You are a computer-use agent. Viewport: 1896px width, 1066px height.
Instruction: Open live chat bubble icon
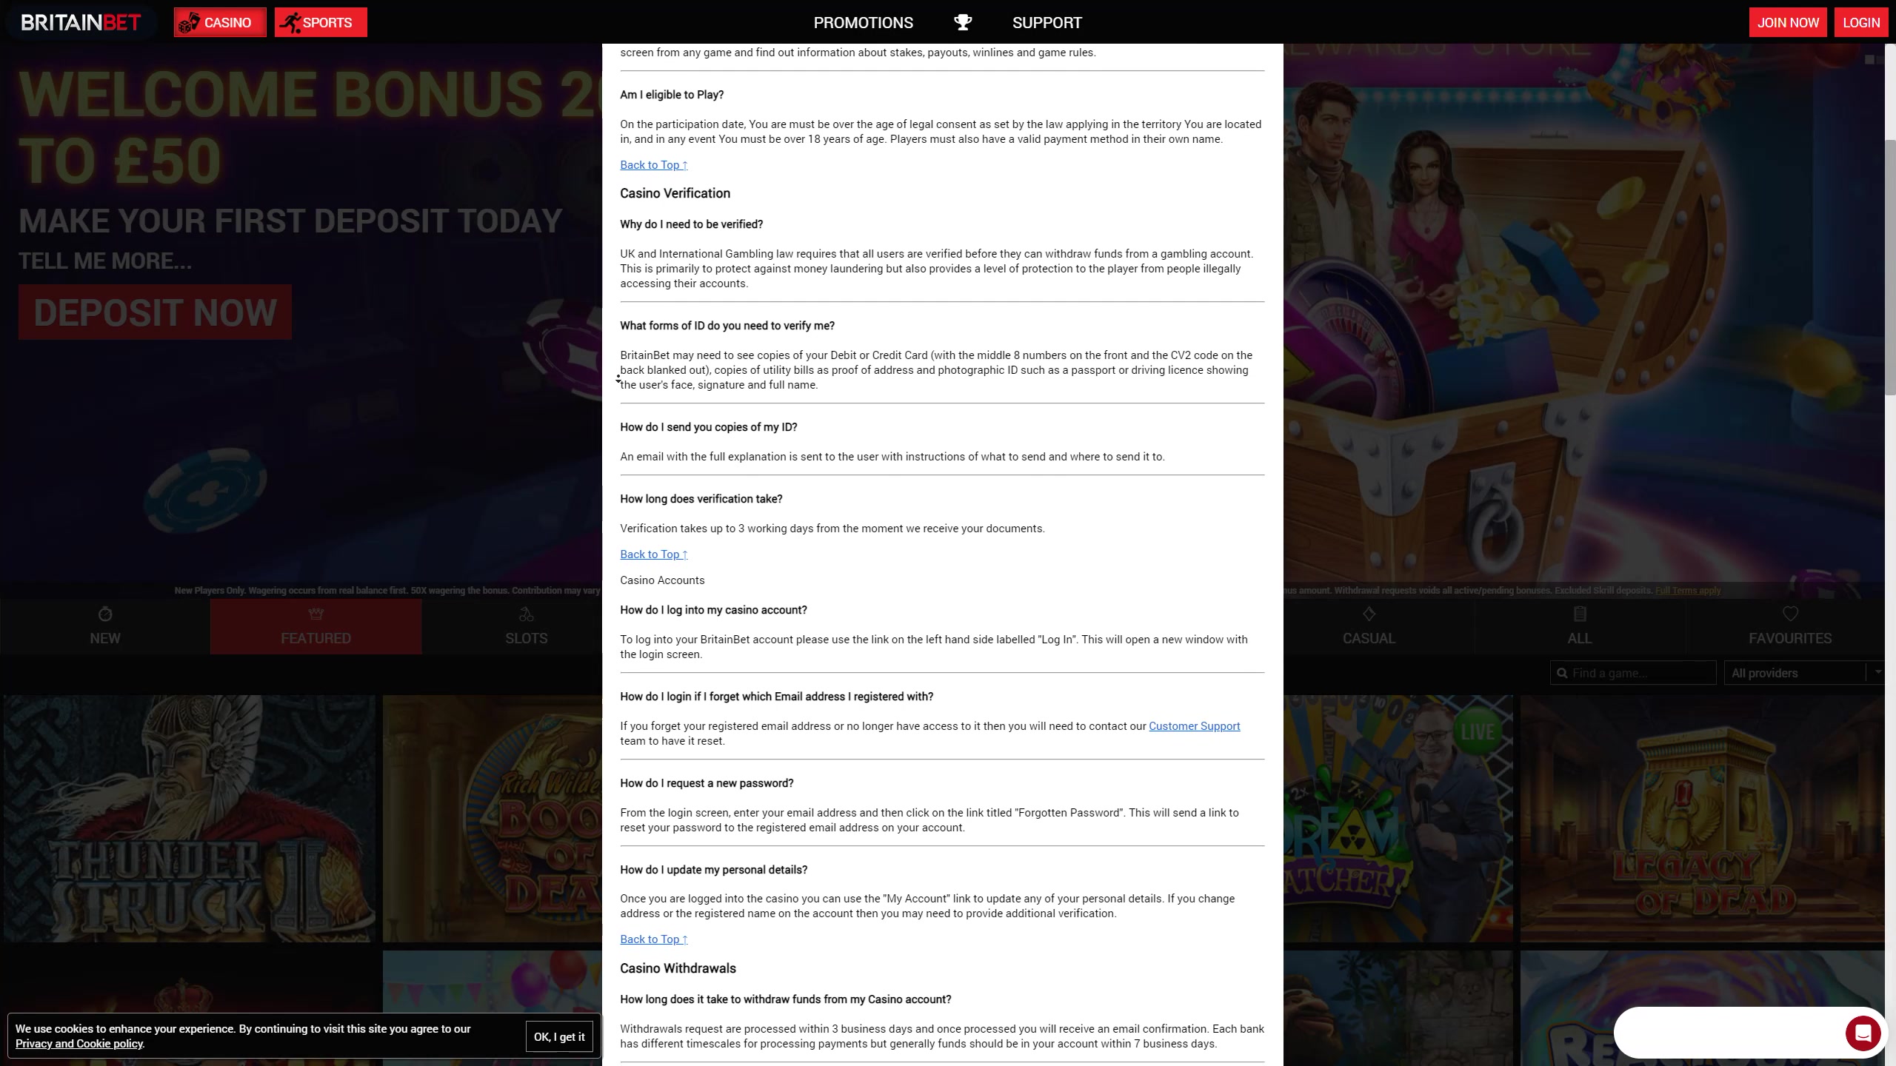click(1862, 1032)
